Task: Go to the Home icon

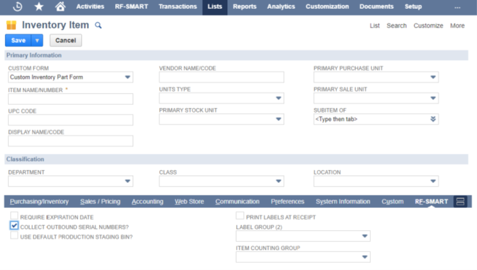Action: coord(60,7)
